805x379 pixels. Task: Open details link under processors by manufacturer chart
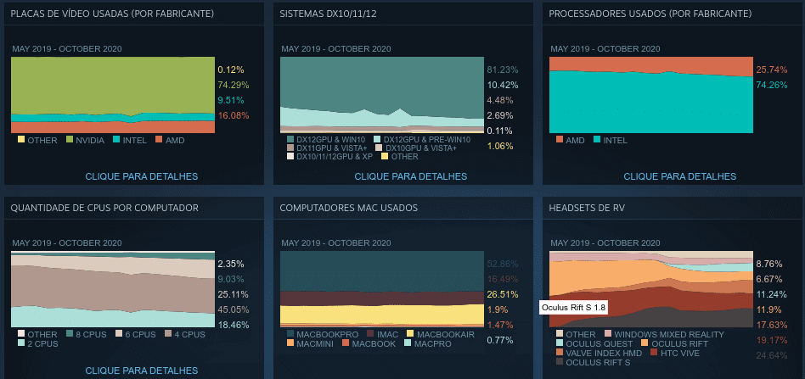pyautogui.click(x=679, y=176)
